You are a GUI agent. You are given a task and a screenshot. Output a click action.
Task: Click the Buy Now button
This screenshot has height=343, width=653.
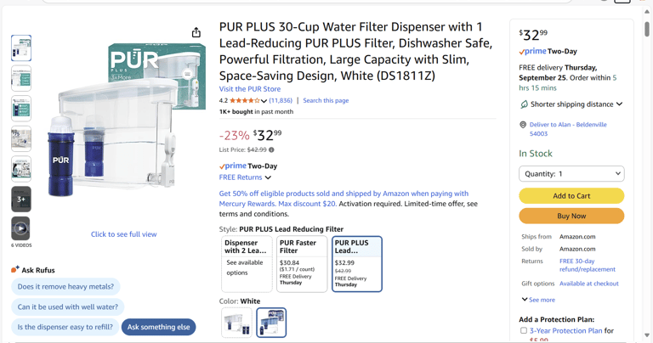(x=571, y=216)
